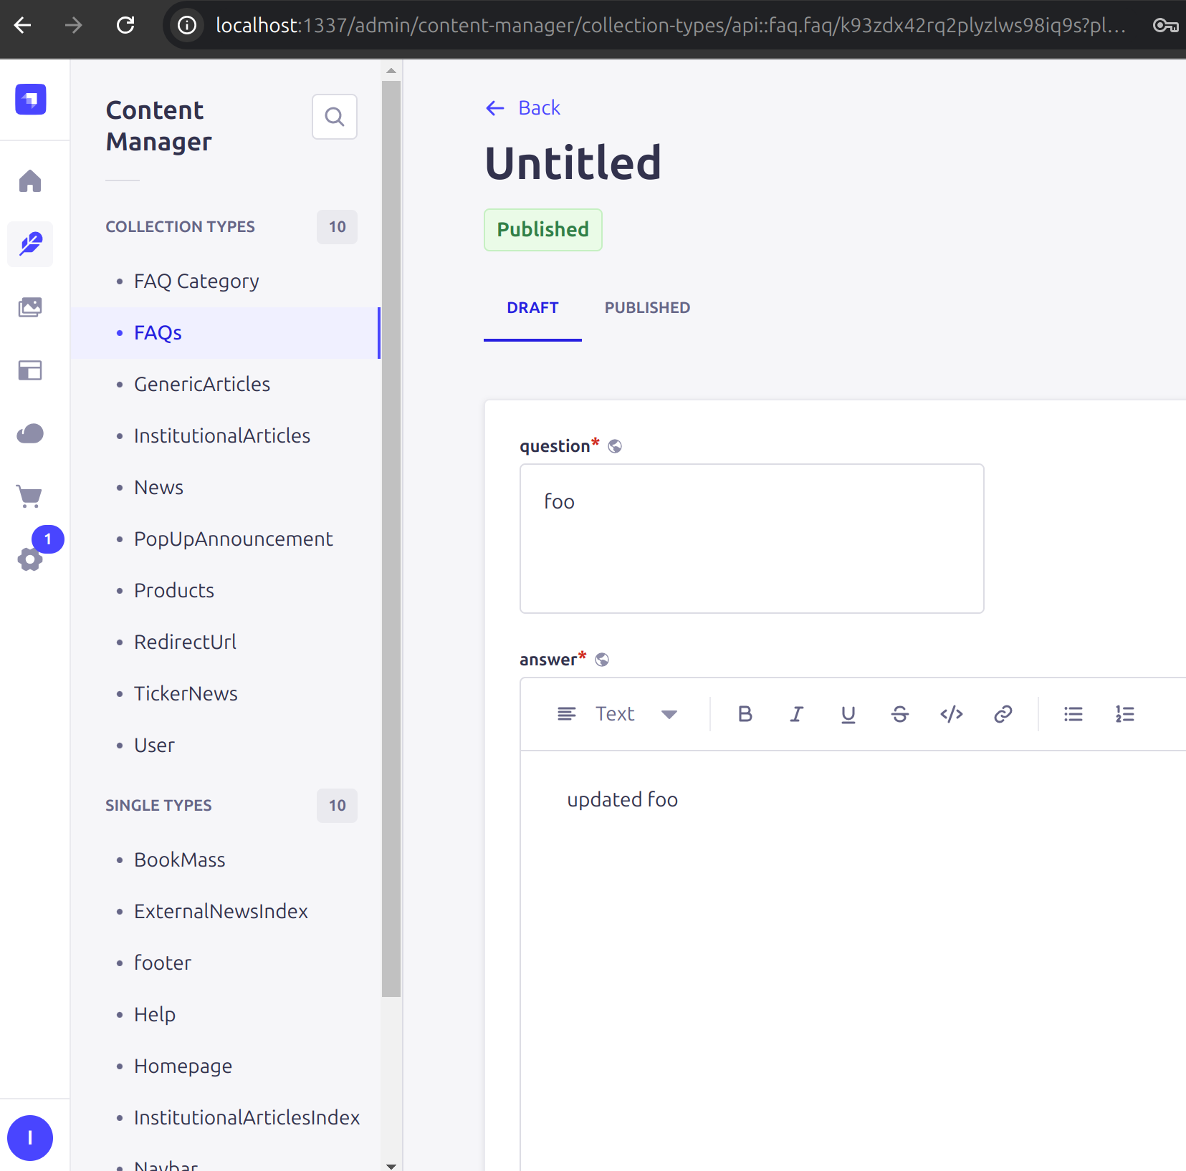Open the Content Manager feather icon

(30, 244)
